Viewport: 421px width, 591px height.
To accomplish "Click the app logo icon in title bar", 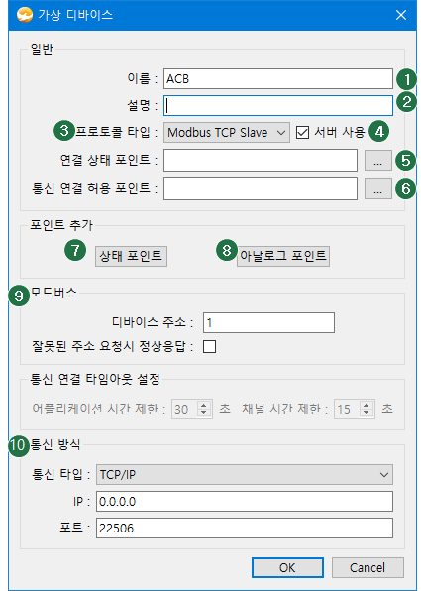I will (x=25, y=15).
